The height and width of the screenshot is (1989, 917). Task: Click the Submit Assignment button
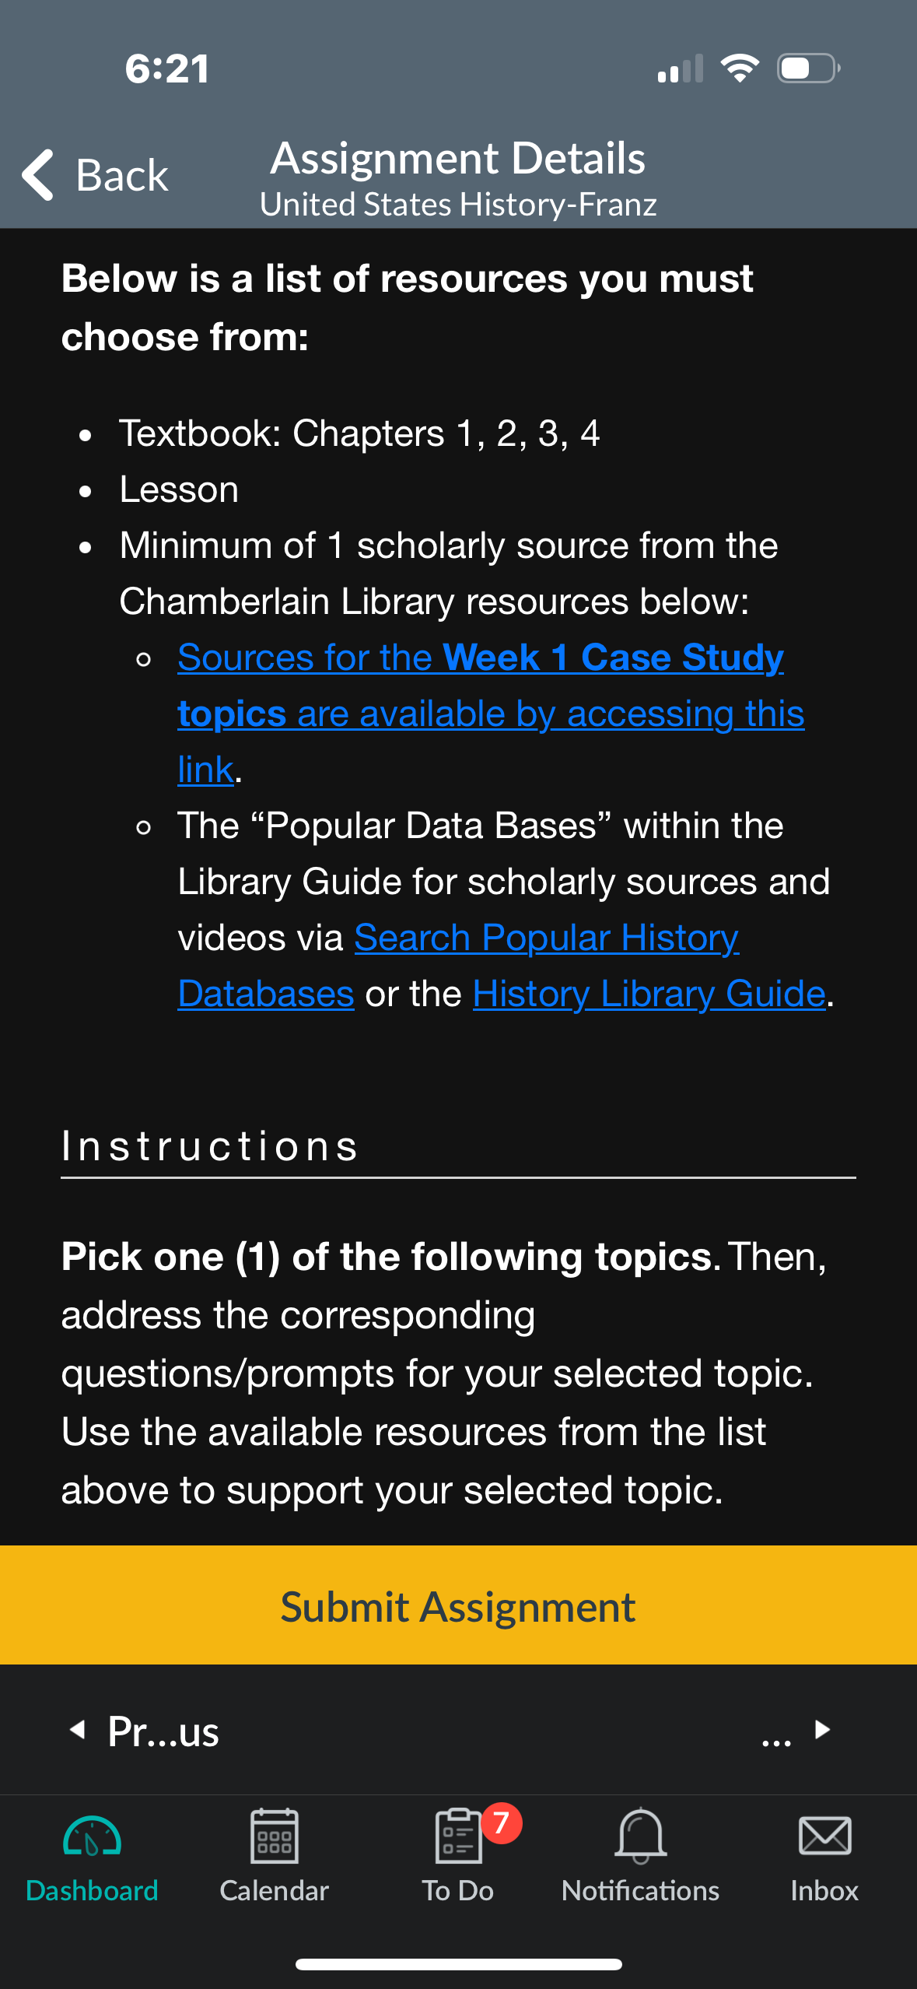point(458,1605)
